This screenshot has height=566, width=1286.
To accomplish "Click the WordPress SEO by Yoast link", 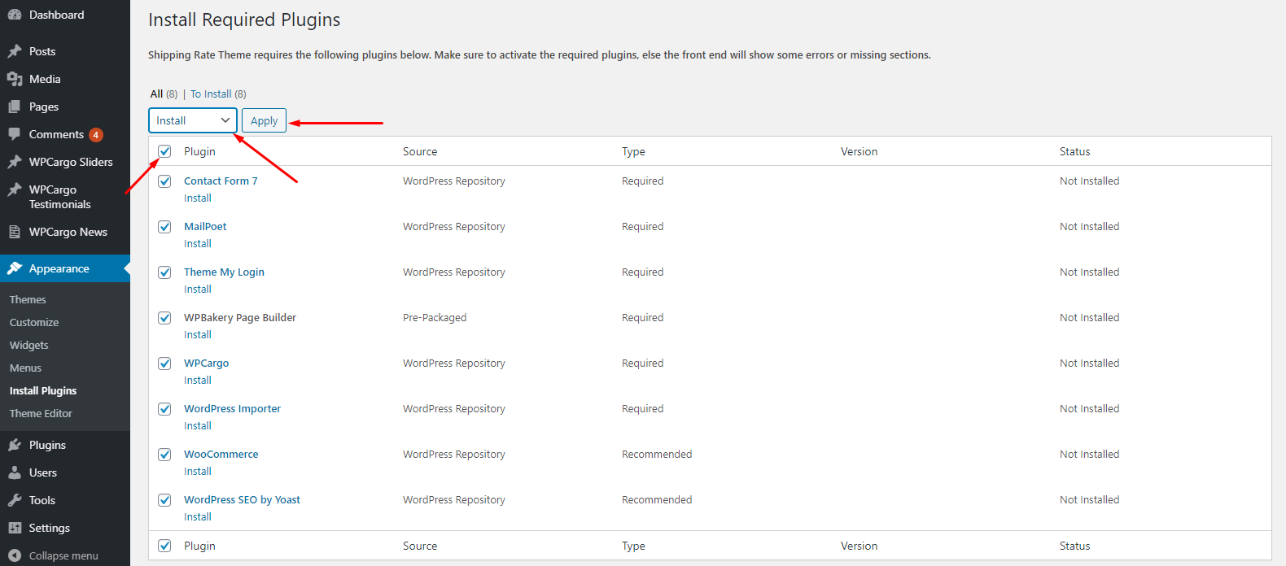I will click(242, 499).
